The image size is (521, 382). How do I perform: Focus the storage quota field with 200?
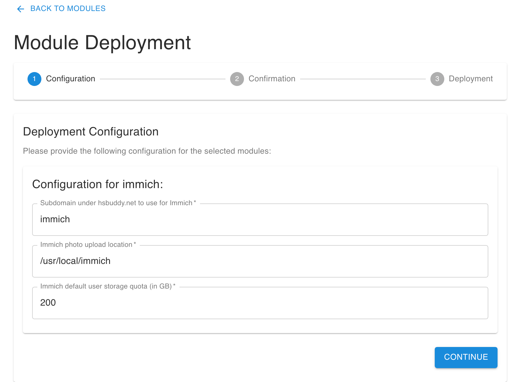[x=260, y=303]
